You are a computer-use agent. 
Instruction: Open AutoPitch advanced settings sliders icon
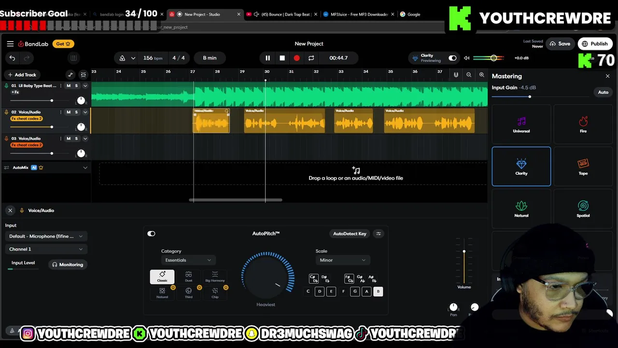(379, 234)
